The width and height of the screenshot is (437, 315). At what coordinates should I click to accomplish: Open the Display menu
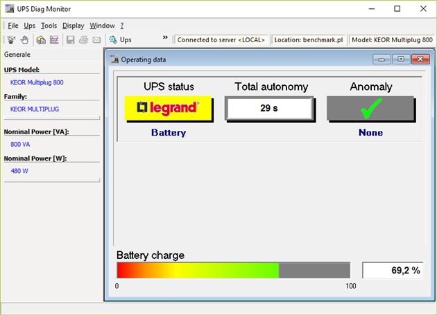point(74,26)
